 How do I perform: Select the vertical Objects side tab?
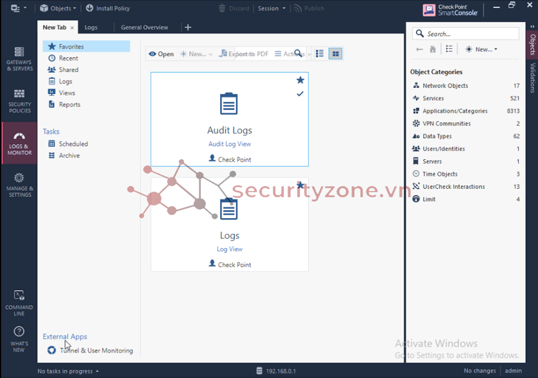(x=532, y=44)
